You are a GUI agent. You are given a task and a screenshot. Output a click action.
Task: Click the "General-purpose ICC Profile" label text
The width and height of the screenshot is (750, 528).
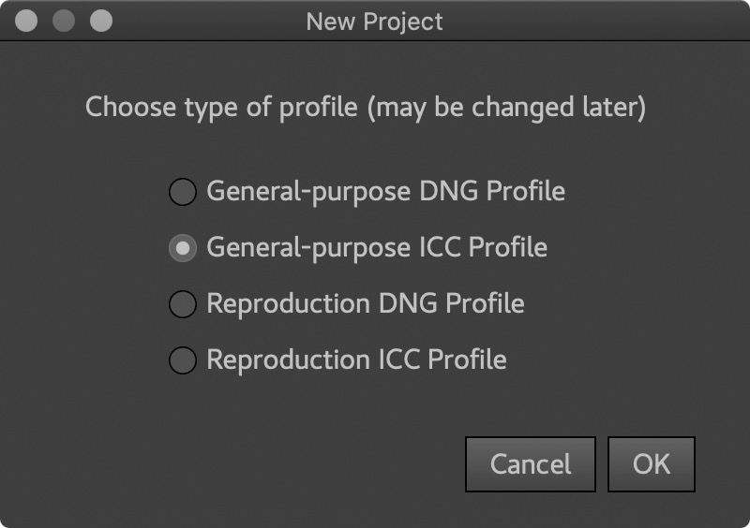tap(377, 248)
